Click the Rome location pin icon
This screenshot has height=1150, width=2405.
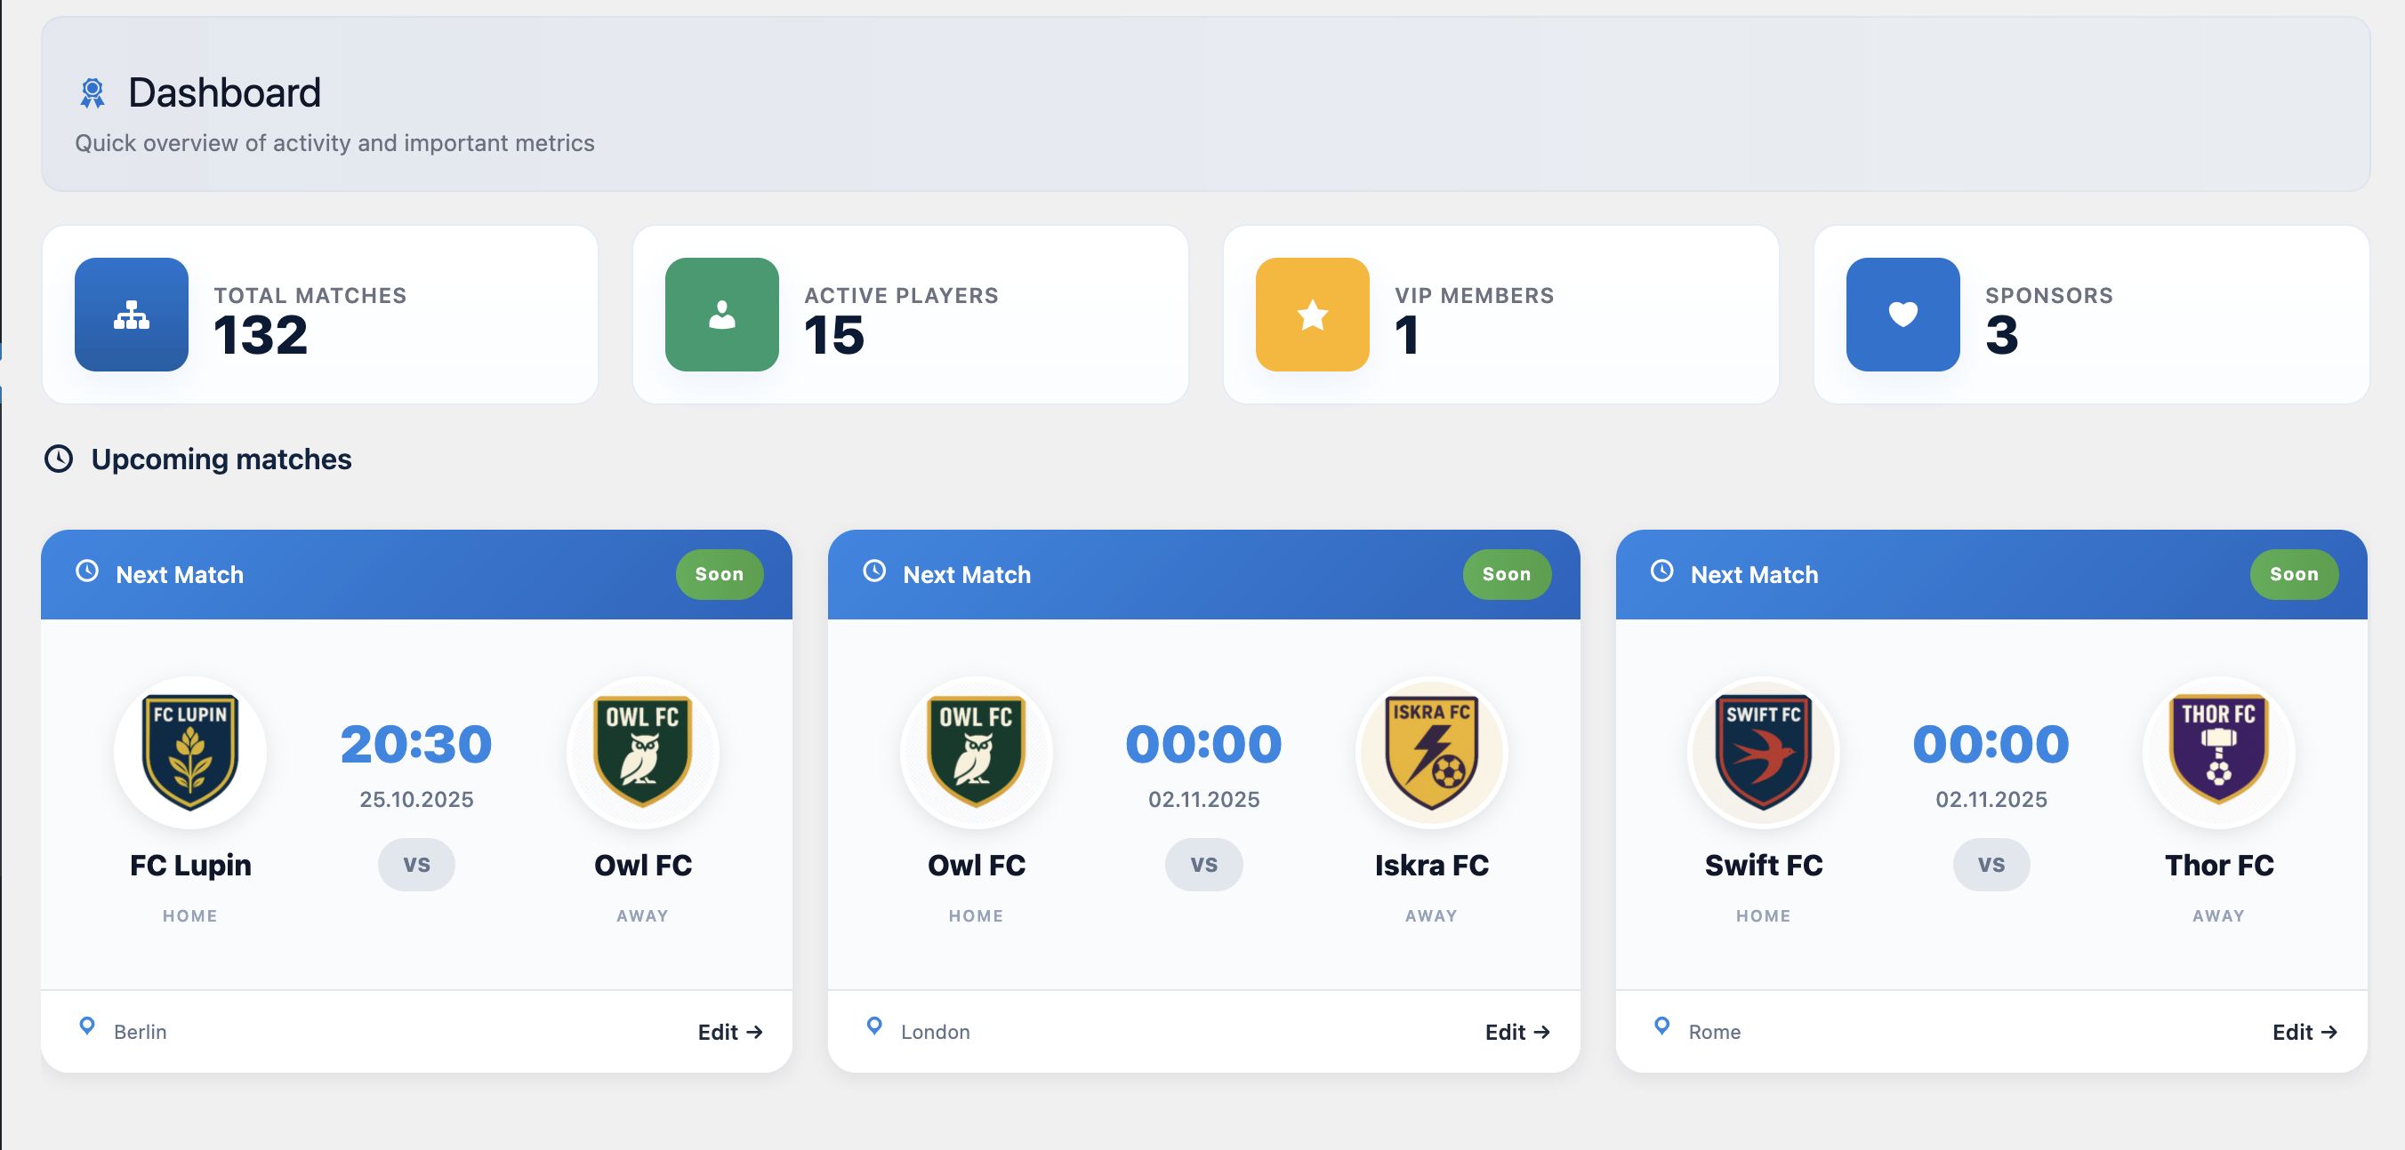pyautogui.click(x=1661, y=1026)
